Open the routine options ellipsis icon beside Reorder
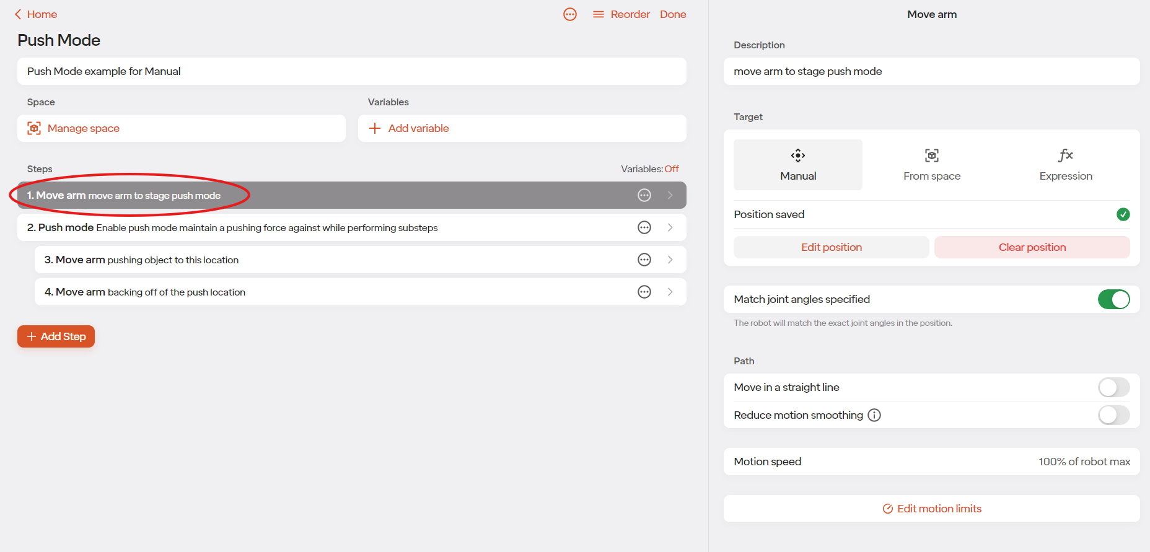The width and height of the screenshot is (1150, 552). (570, 14)
